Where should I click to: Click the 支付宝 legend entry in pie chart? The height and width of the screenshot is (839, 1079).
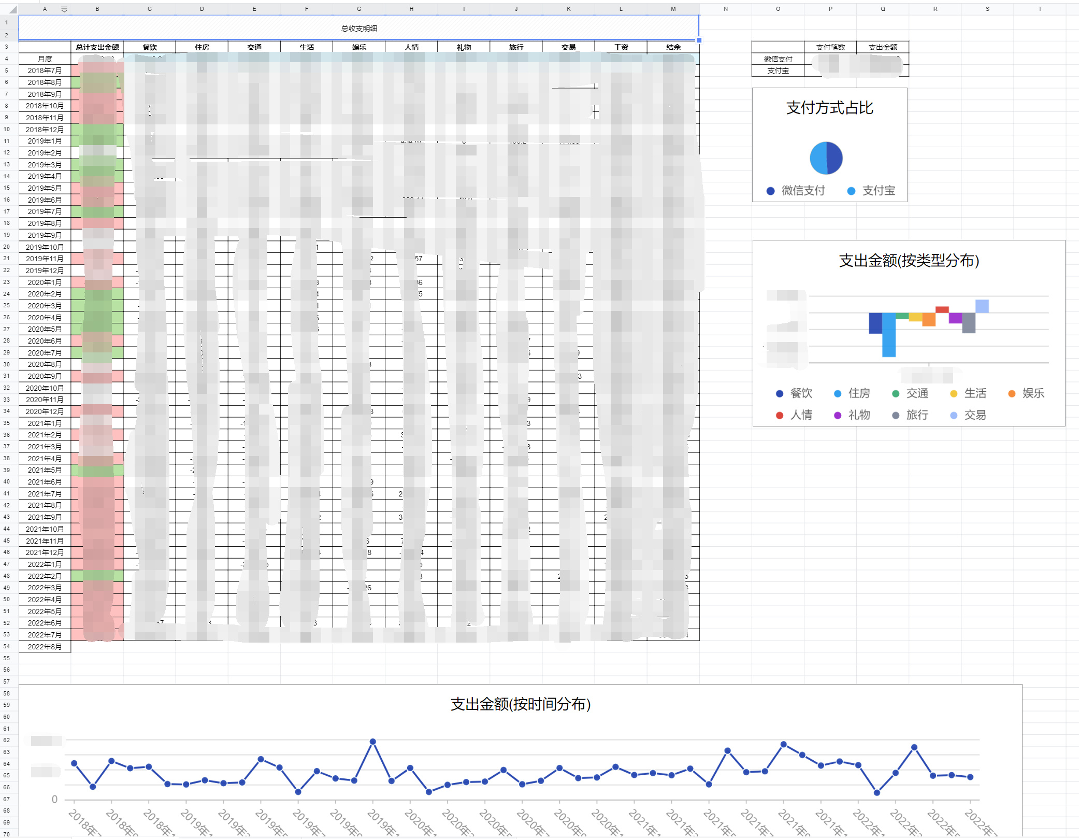tap(871, 191)
